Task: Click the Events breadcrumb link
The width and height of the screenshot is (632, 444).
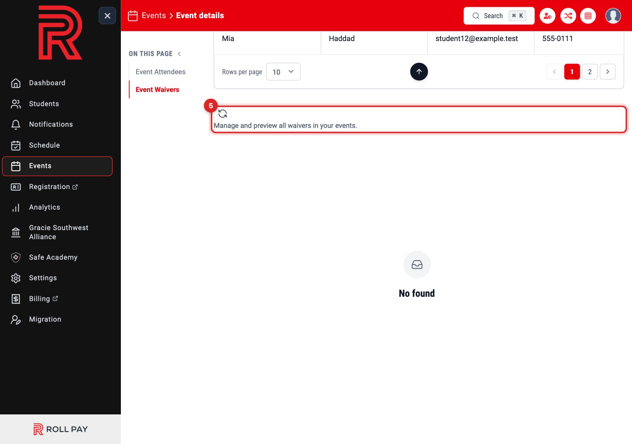Action: click(x=154, y=15)
